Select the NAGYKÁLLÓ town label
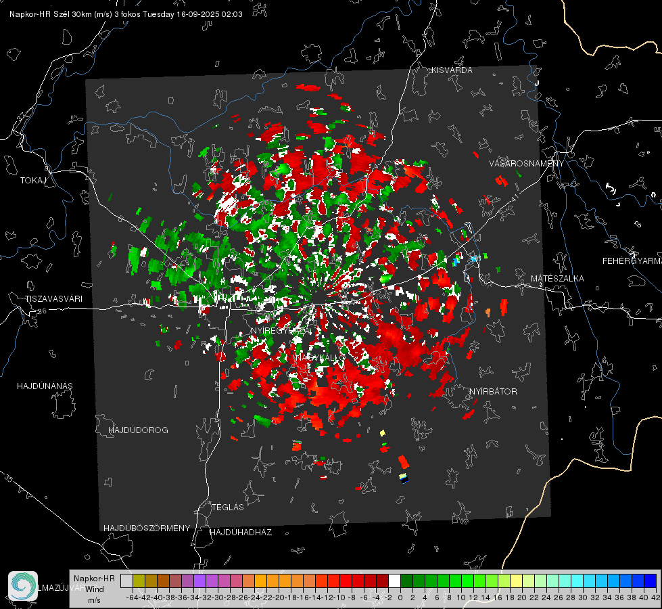The image size is (662, 609). coord(321,357)
